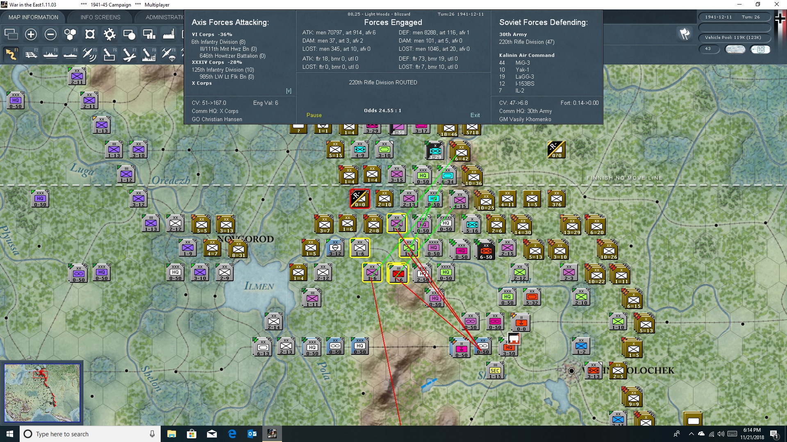This screenshot has height=442, width=787.
Task: Click the date and turn display
Action: point(734,17)
